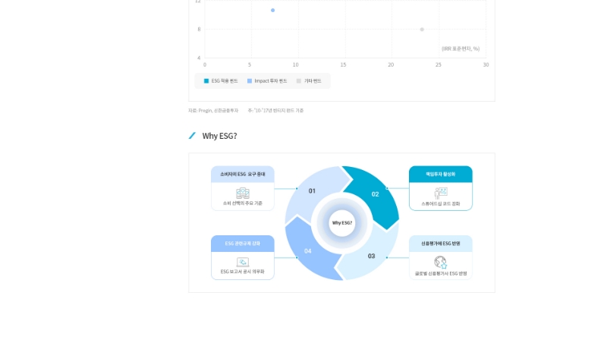Click the center 'Why ESG?' circle
This screenshot has width=607, height=340.
342,223
